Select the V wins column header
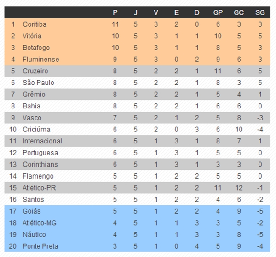The width and height of the screenshot is (276, 257). 156,13
